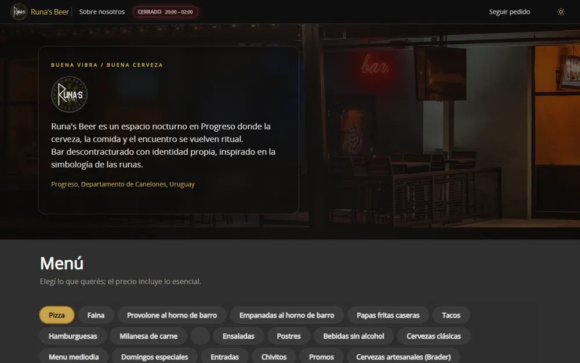Toggle the light theme sun icon
This screenshot has height=363, width=580.
click(x=561, y=12)
